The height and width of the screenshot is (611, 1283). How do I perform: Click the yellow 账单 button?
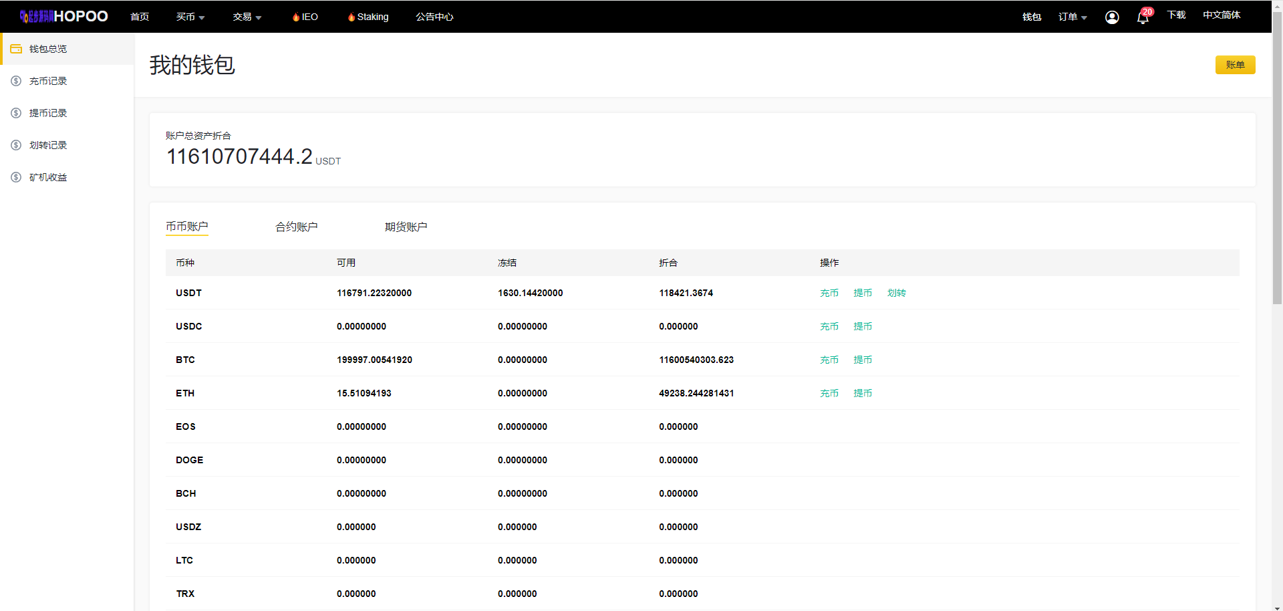tap(1235, 65)
